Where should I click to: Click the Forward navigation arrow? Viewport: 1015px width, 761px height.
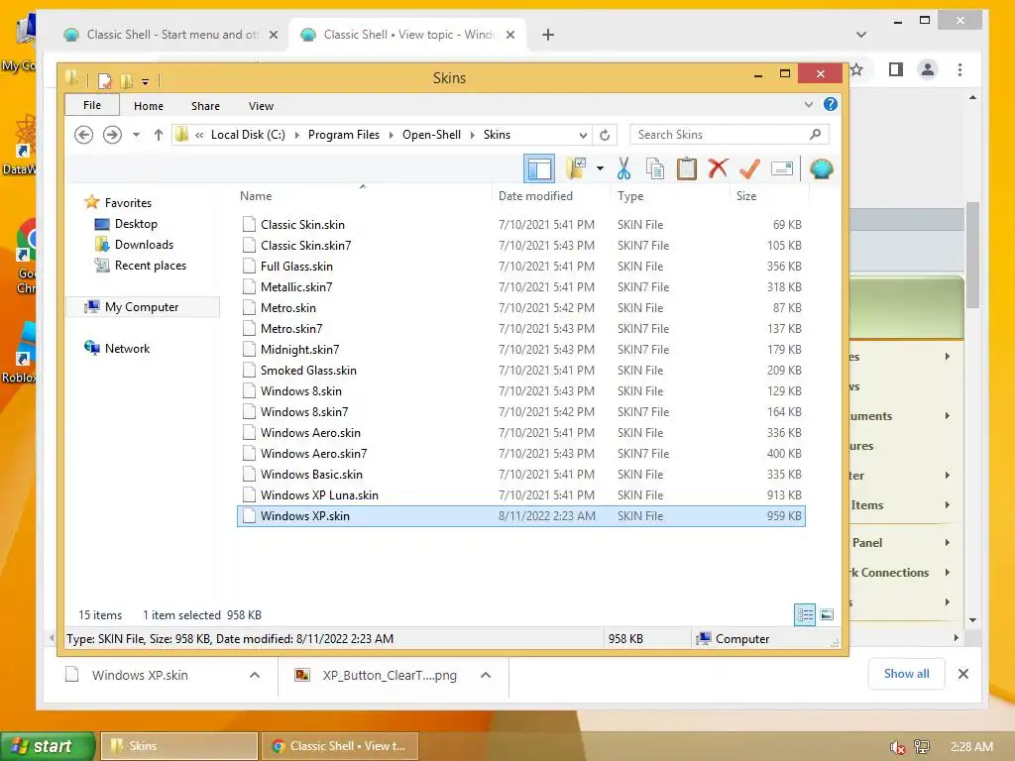coord(112,135)
